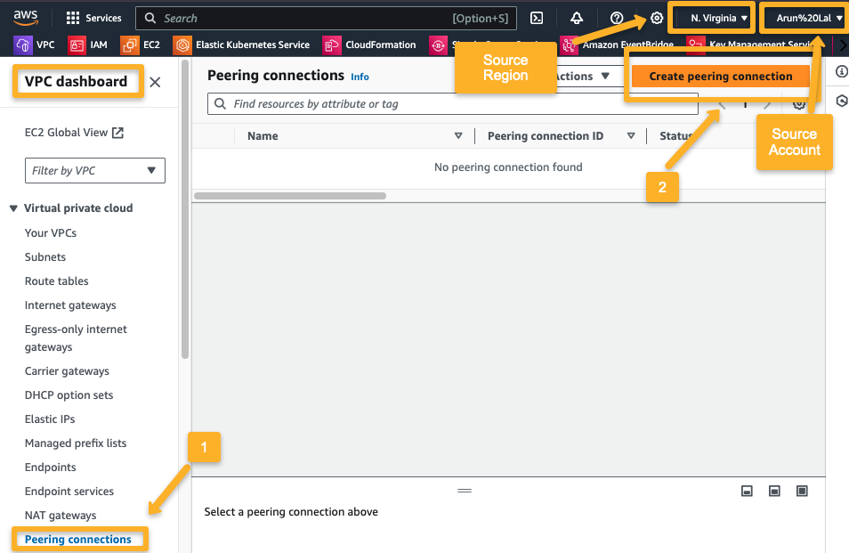This screenshot has height=553, width=849.
Task: Open the hexagon panel icon on right edge
Action: pos(841,101)
